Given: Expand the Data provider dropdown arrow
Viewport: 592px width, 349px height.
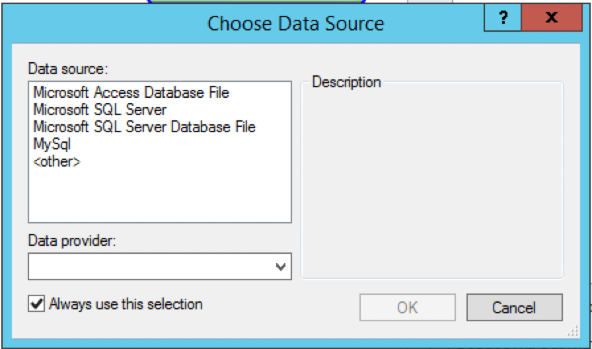Looking at the screenshot, I should (280, 266).
